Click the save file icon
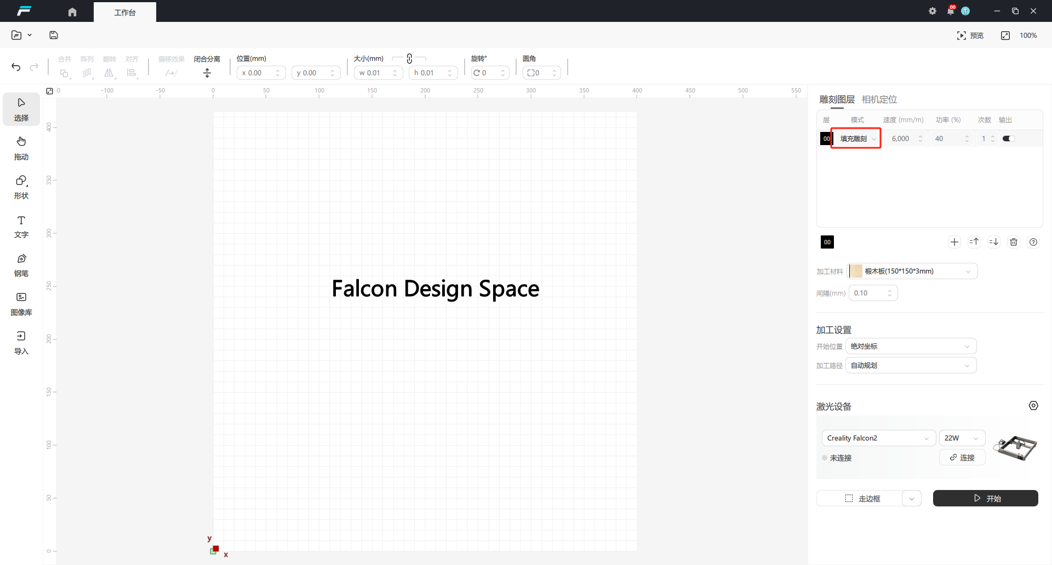 [54, 35]
